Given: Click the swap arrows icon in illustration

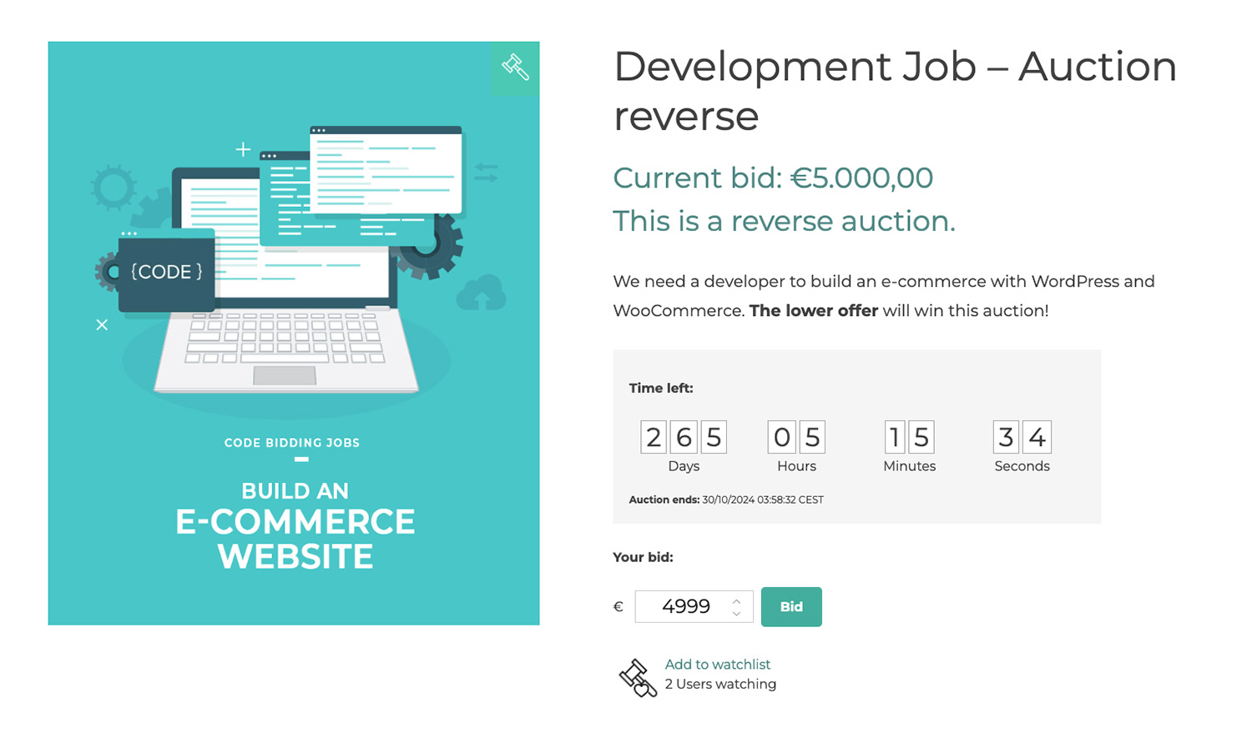Looking at the screenshot, I should 486,173.
